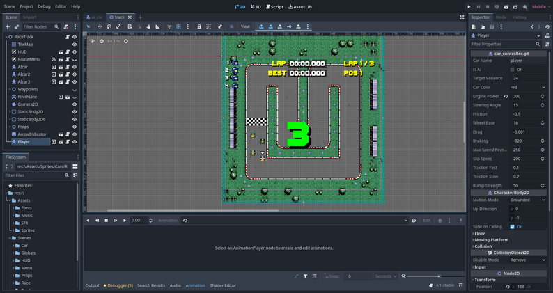The image size is (553, 293).
Task: Run a specific scene with the clapper arrow icon
Action: pos(515,7)
